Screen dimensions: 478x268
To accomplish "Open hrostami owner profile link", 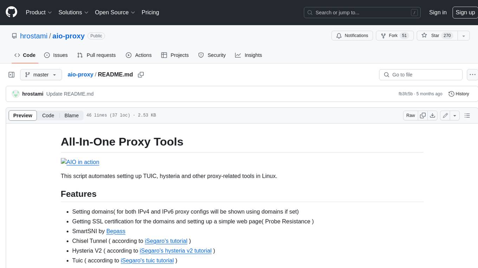I will point(34,36).
